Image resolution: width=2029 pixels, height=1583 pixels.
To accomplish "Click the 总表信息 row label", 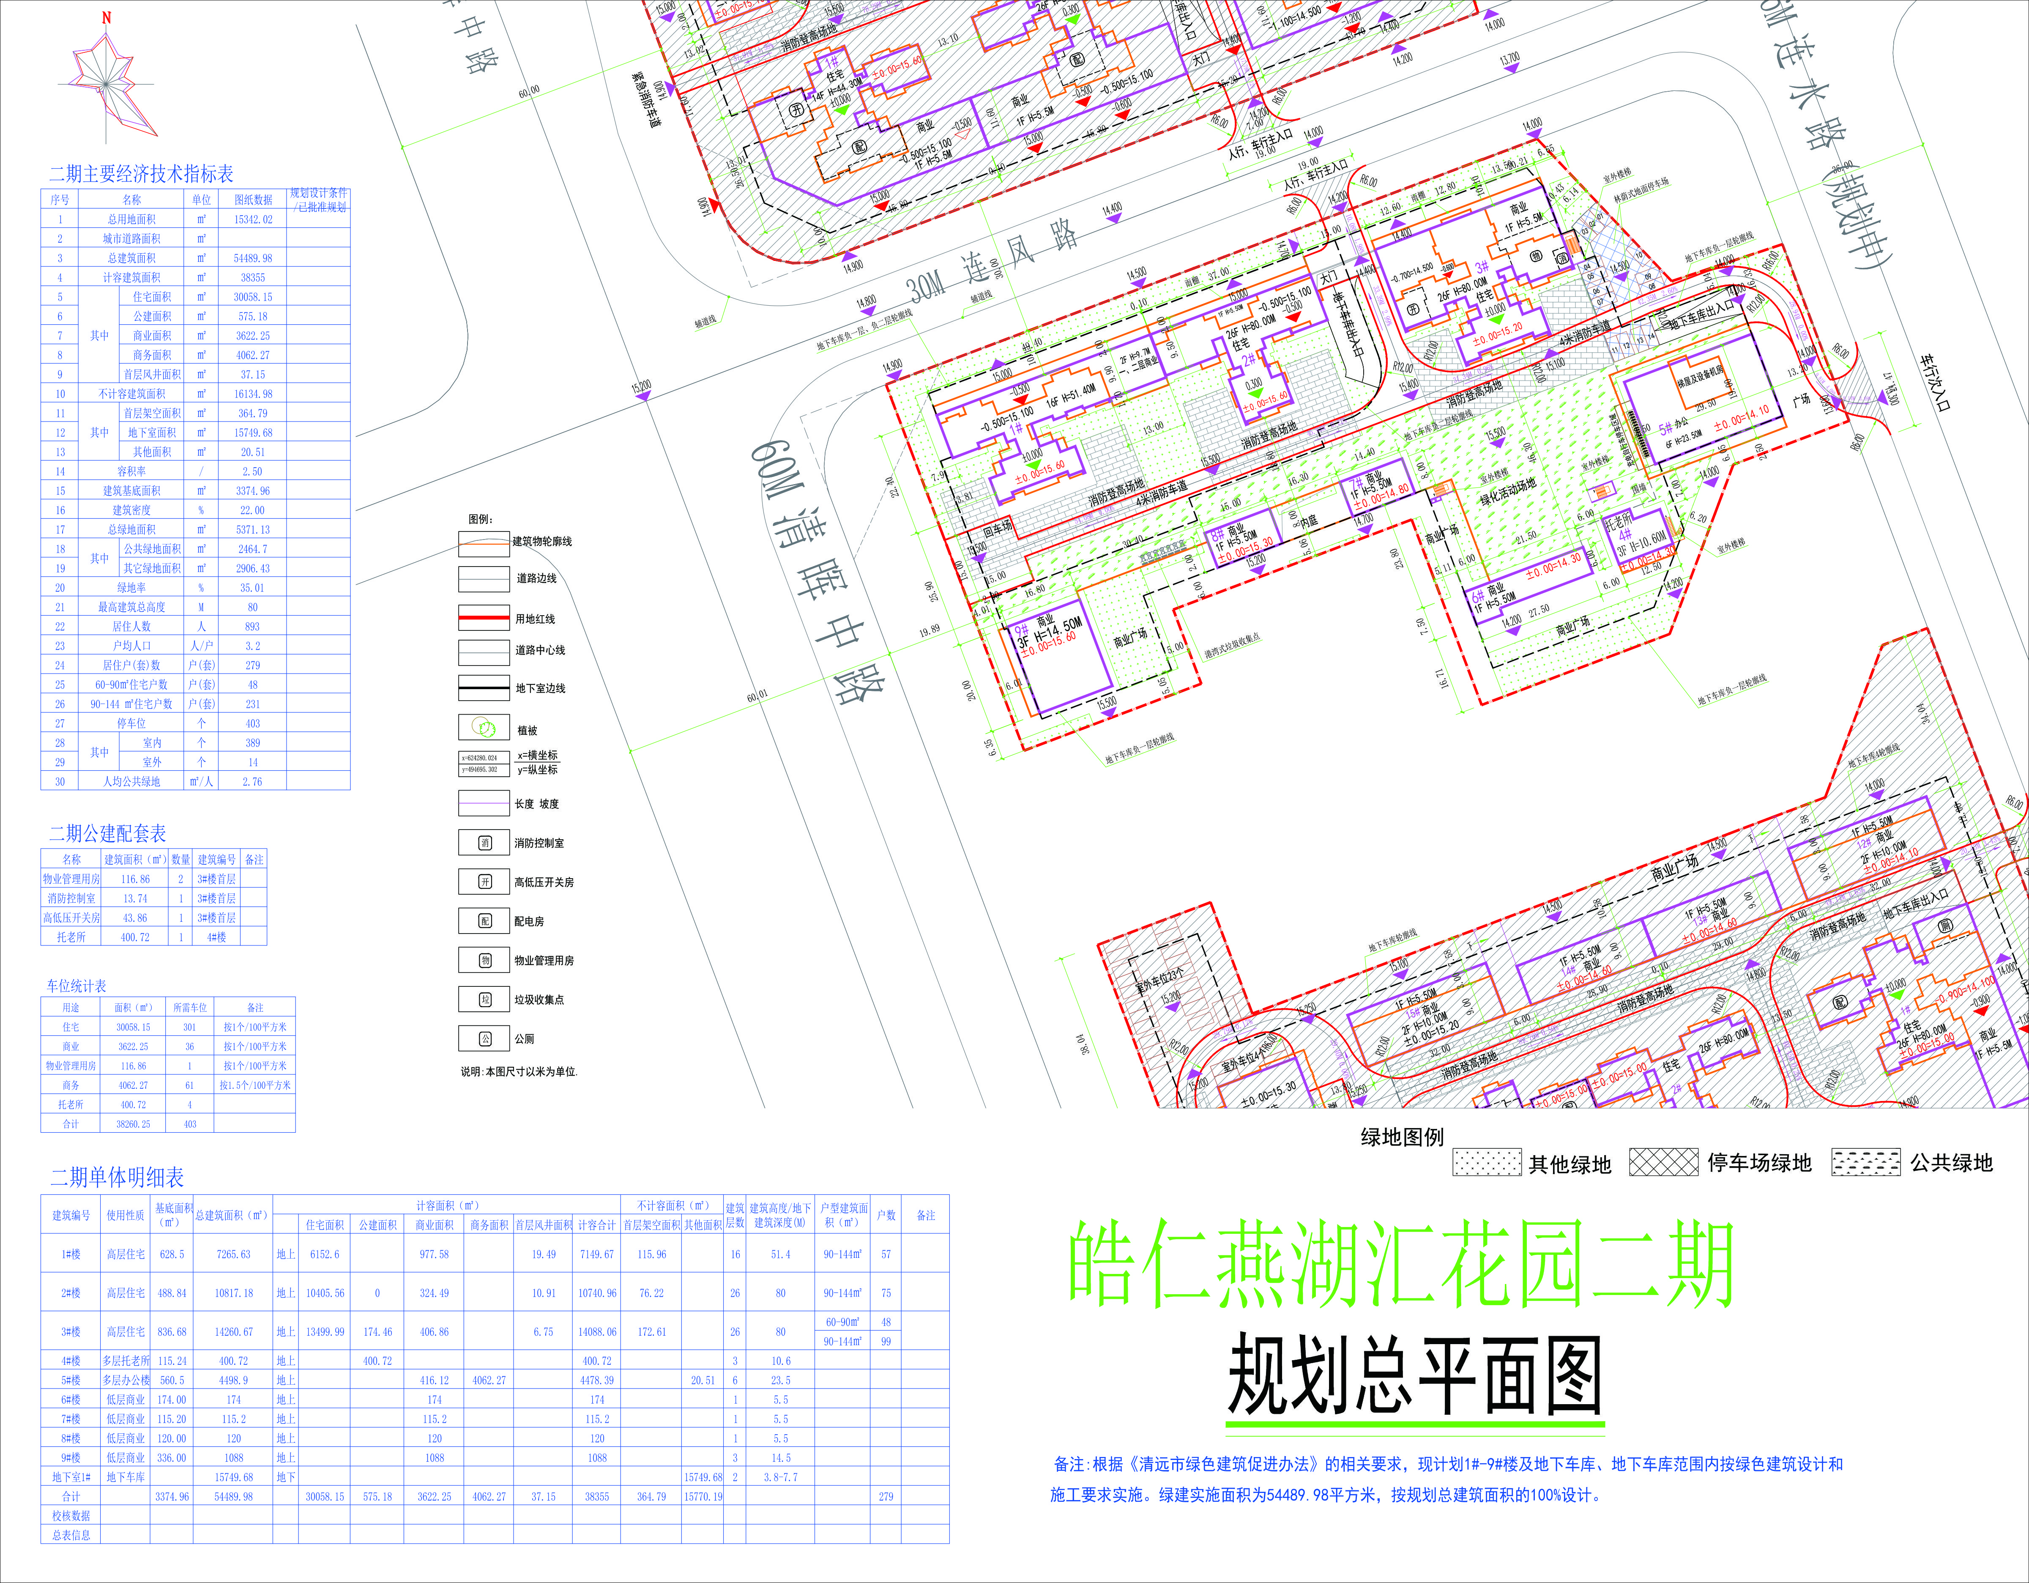I will [71, 1535].
